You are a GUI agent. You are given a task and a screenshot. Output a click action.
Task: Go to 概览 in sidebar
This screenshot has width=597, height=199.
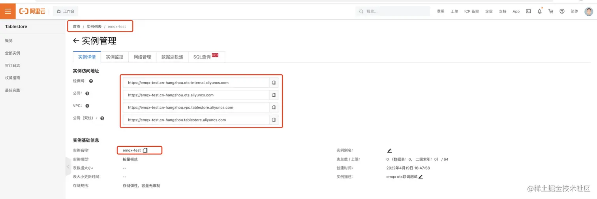(9, 41)
